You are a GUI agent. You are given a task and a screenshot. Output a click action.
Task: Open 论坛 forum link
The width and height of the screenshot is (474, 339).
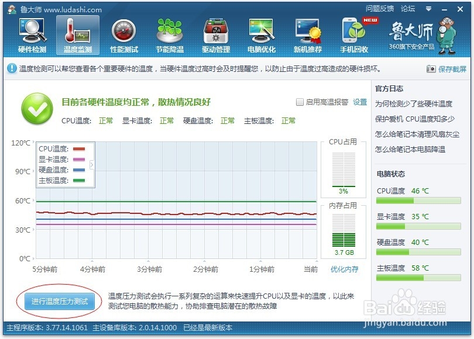pyautogui.click(x=408, y=9)
